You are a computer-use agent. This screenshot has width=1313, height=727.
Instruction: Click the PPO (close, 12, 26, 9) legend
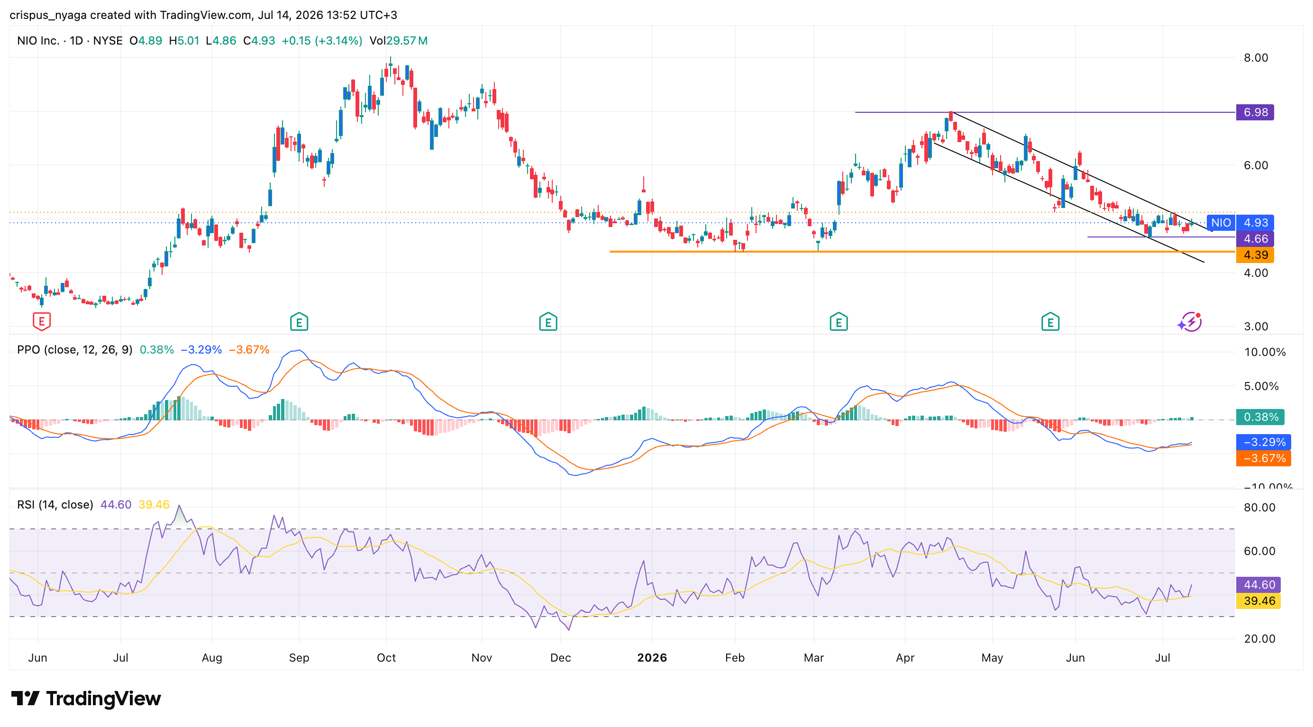74,349
